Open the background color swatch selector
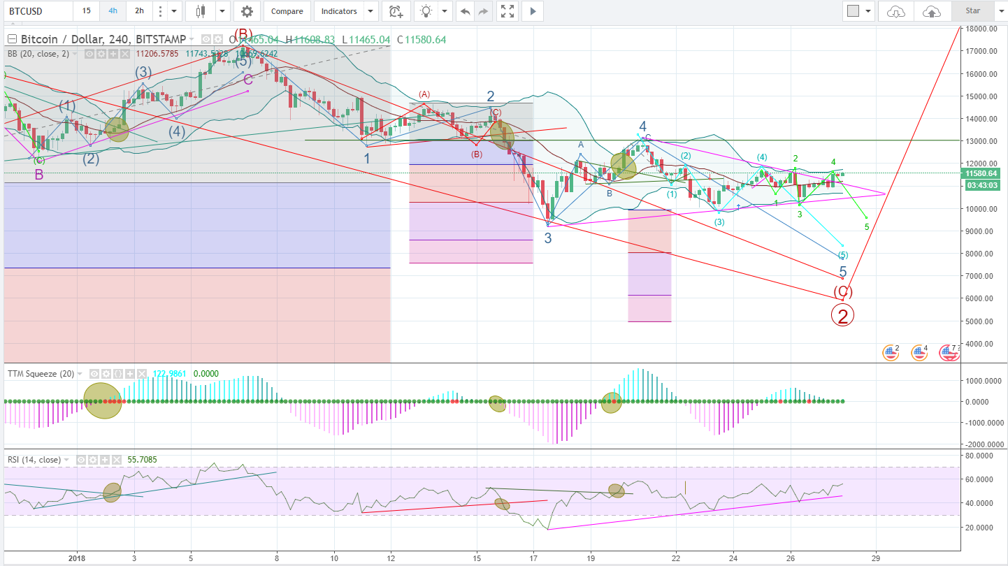Screen dimensions: 1008x566 coord(854,11)
